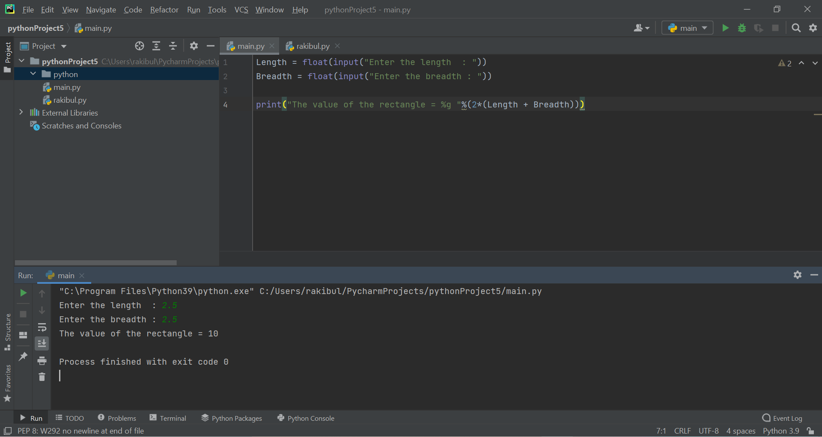Toggle the Structure sidebar tab
Image resolution: width=822 pixels, height=437 pixels.
tap(7, 332)
